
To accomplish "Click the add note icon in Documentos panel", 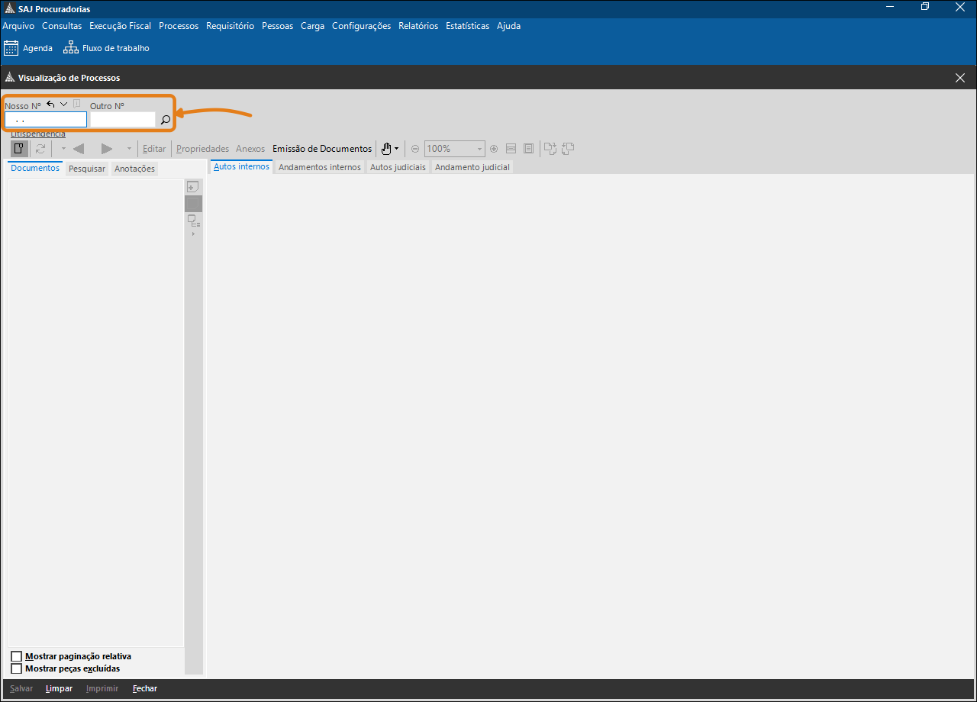I will (193, 187).
